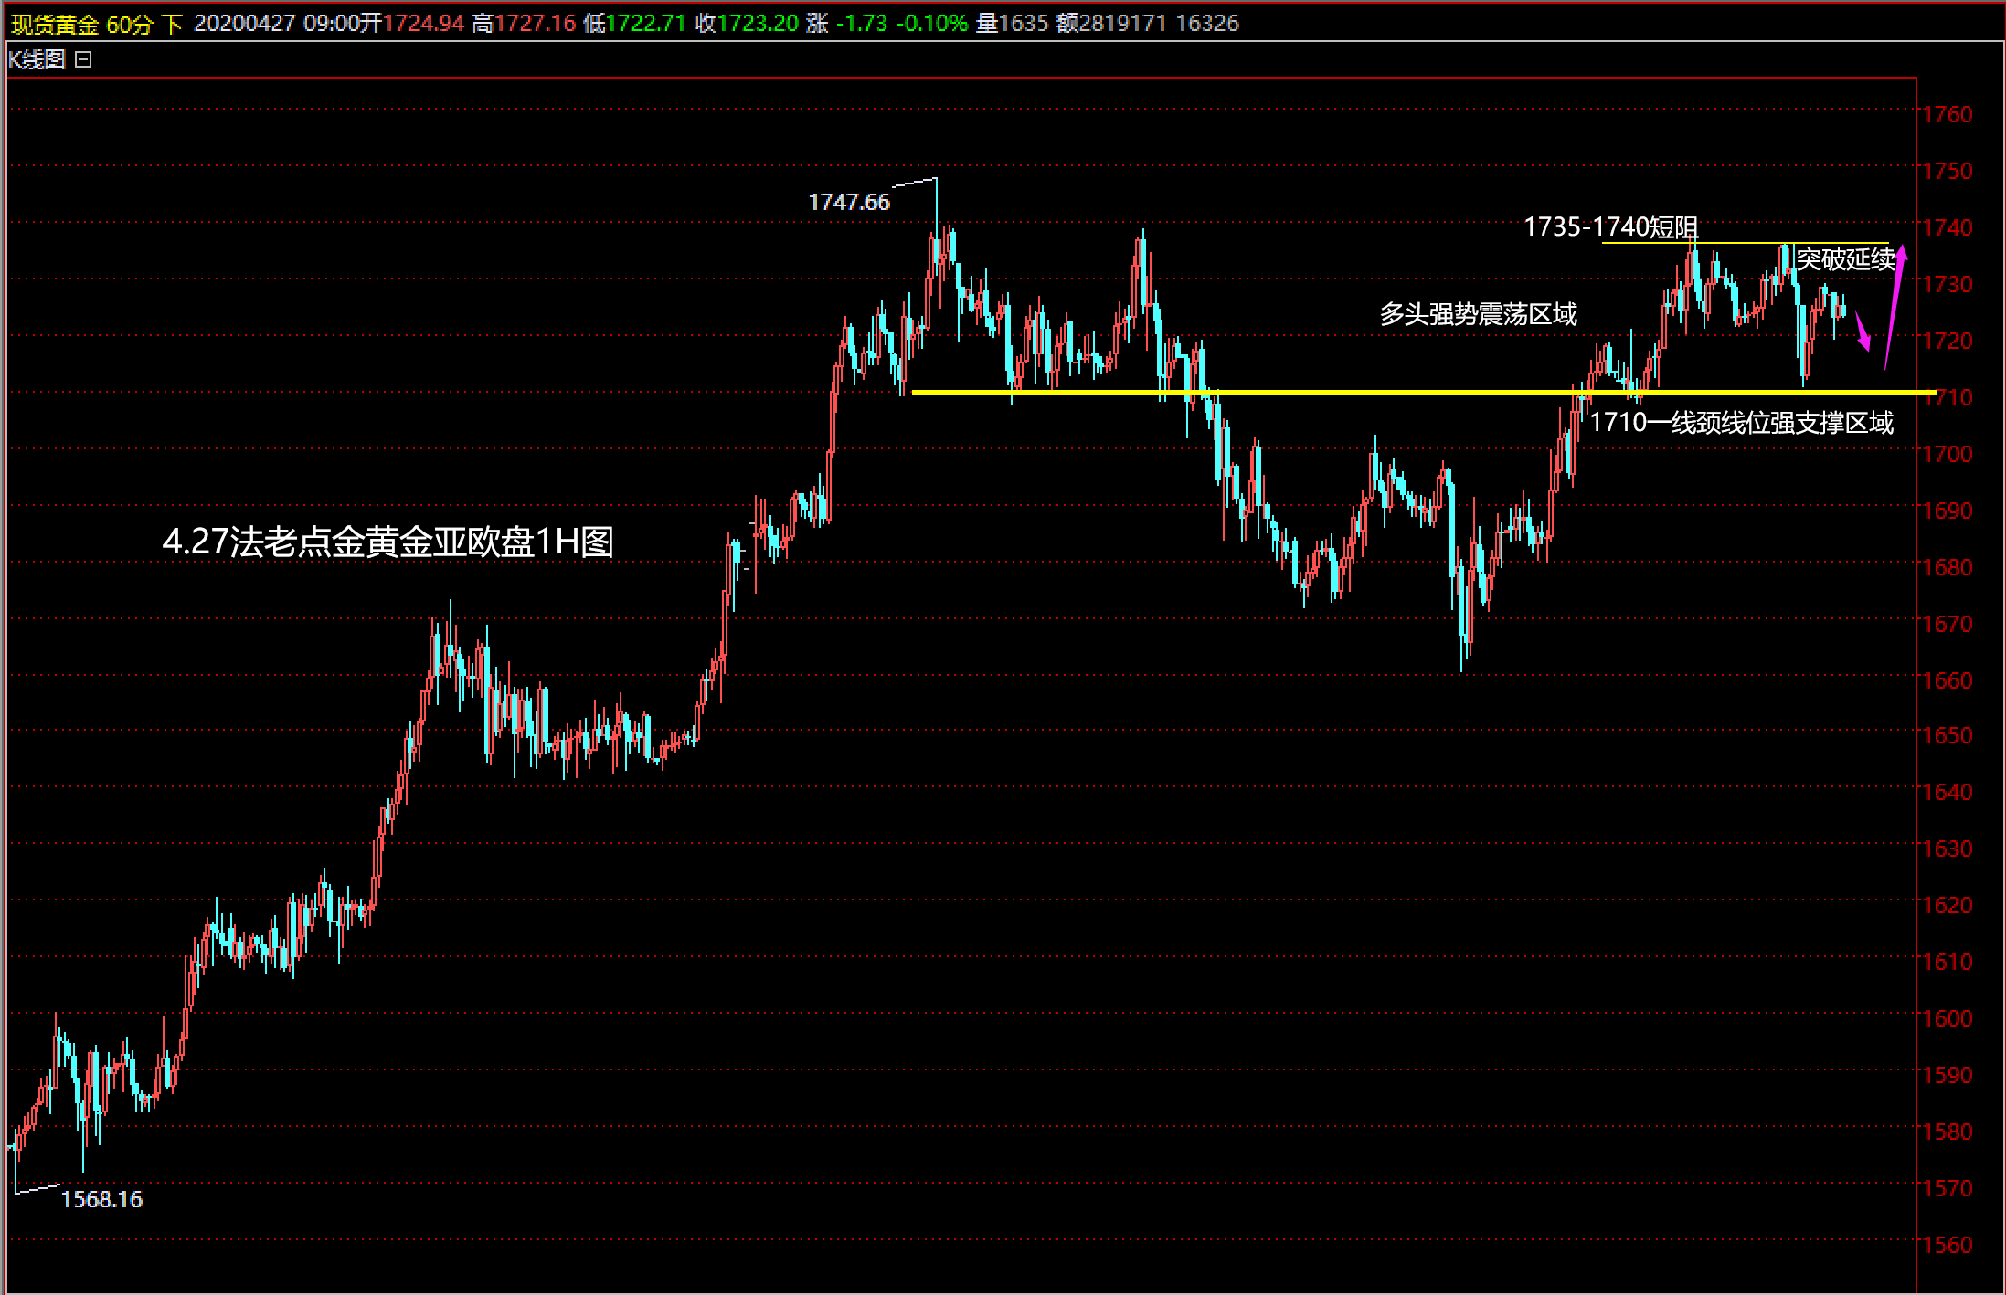This screenshot has width=2006, height=1295.
Task: Collapse the K线图 panel toggle box
Action: tap(83, 60)
